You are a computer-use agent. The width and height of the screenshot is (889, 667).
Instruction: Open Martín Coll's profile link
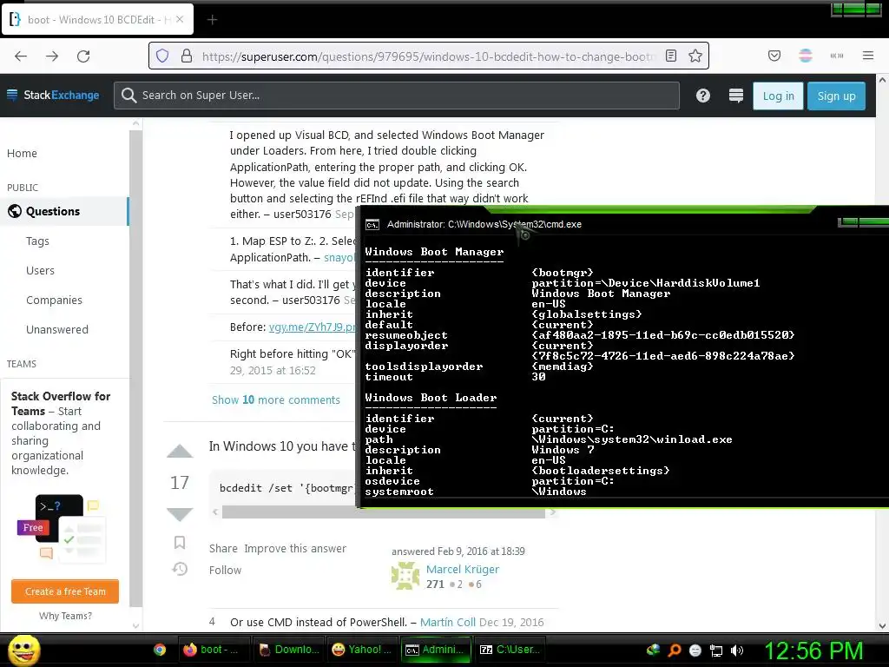pos(448,622)
